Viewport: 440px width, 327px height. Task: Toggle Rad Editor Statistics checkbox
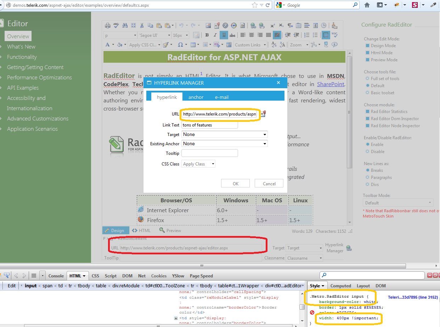[368, 112]
